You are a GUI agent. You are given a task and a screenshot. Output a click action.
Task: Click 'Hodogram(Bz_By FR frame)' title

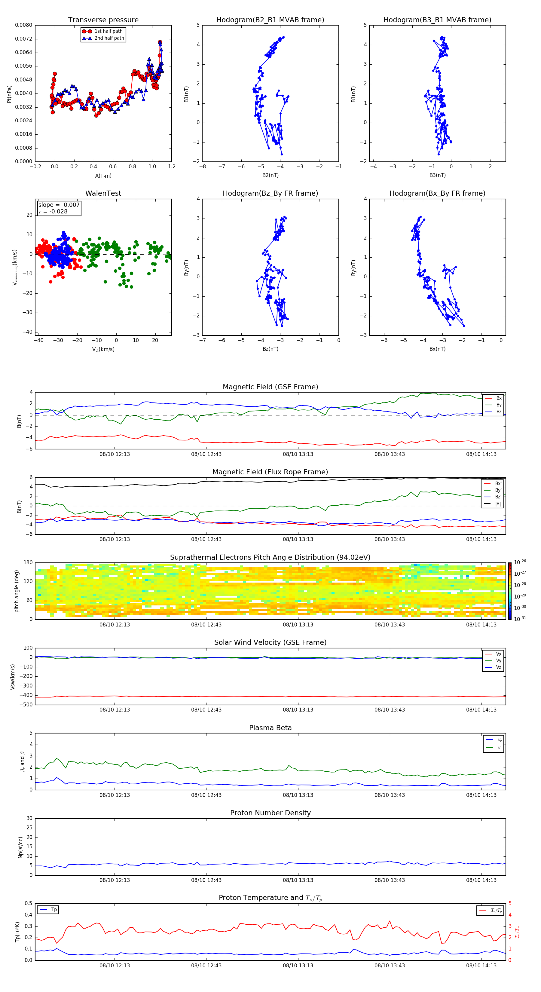click(x=270, y=193)
